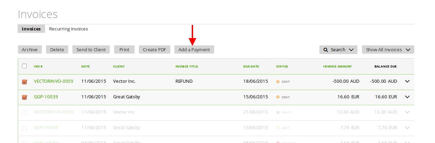
Task: Check invoice VECTORINVO-0058
Action: pyautogui.click(x=24, y=112)
